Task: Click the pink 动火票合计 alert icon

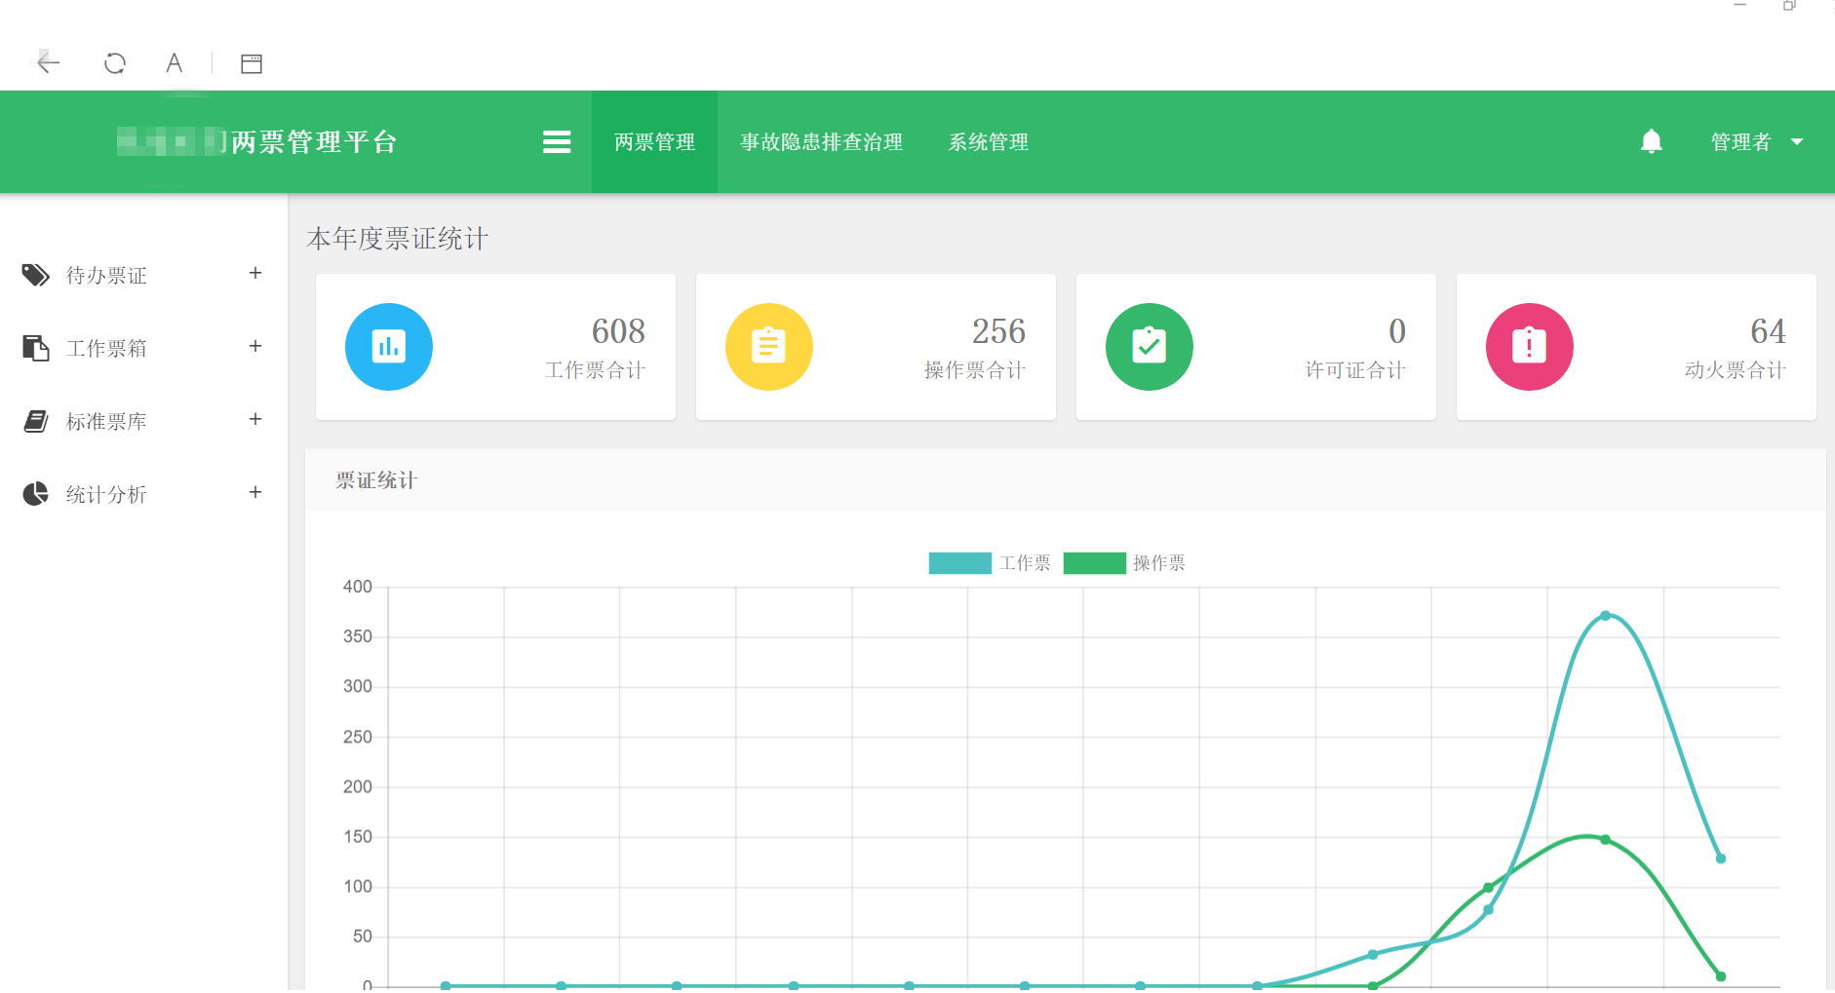Action: tap(1529, 347)
